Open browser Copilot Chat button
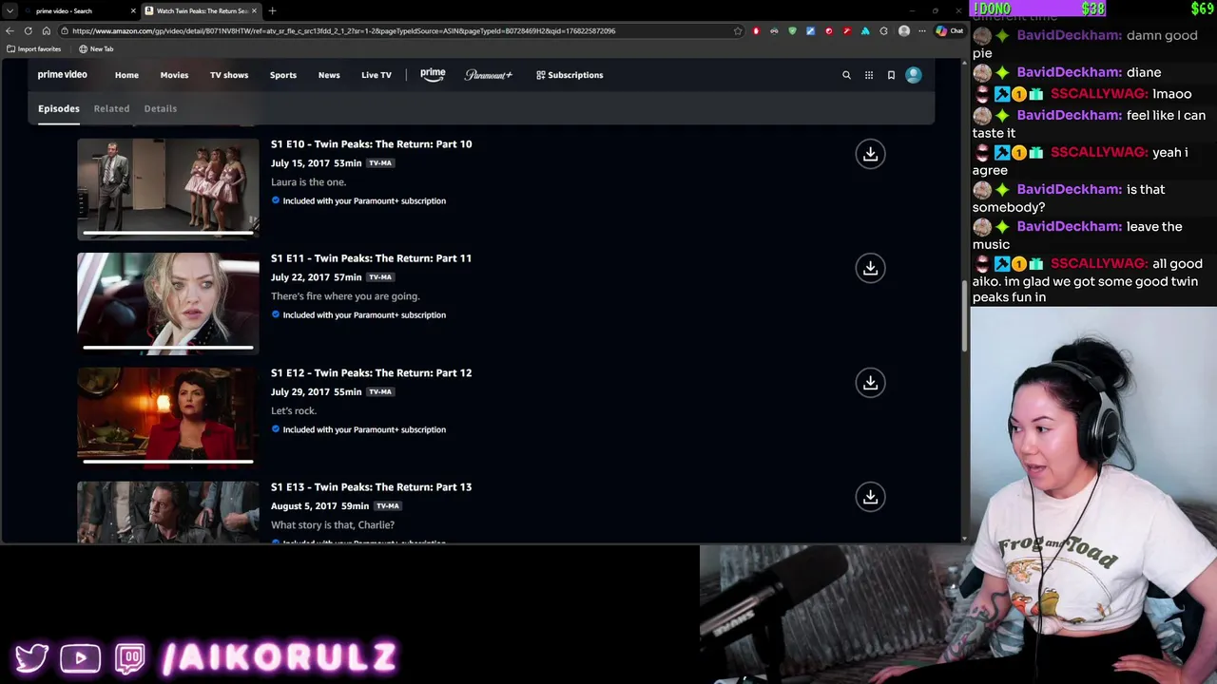 click(950, 30)
